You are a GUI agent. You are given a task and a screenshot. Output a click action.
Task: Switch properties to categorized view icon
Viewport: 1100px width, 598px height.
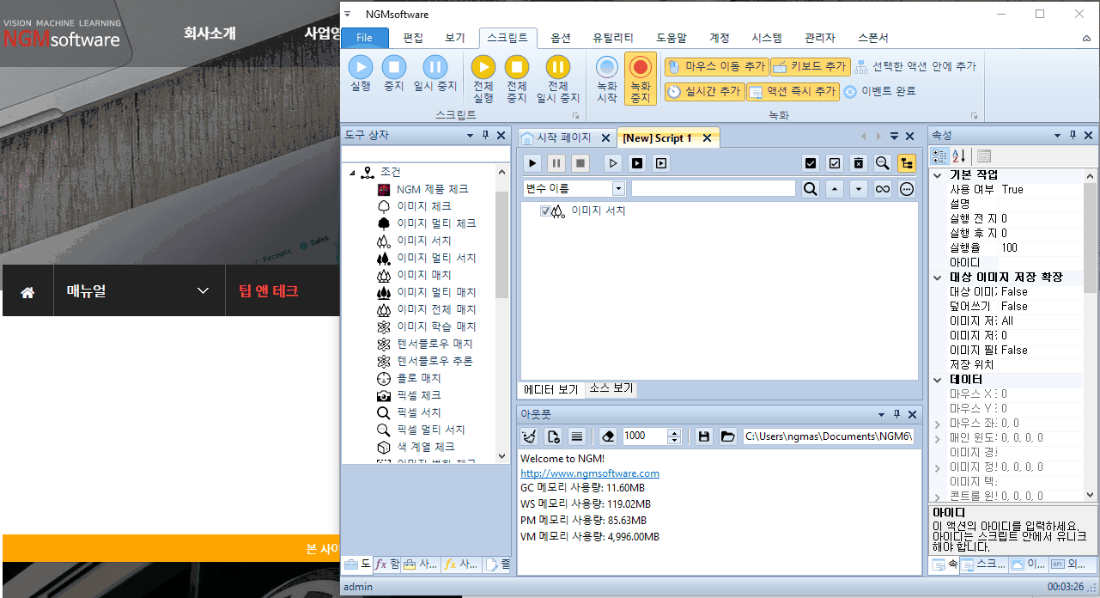pos(940,156)
